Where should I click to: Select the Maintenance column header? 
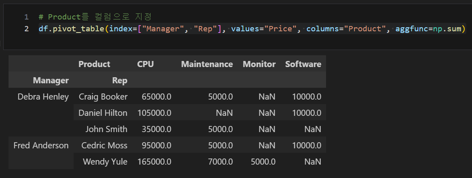coord(207,64)
